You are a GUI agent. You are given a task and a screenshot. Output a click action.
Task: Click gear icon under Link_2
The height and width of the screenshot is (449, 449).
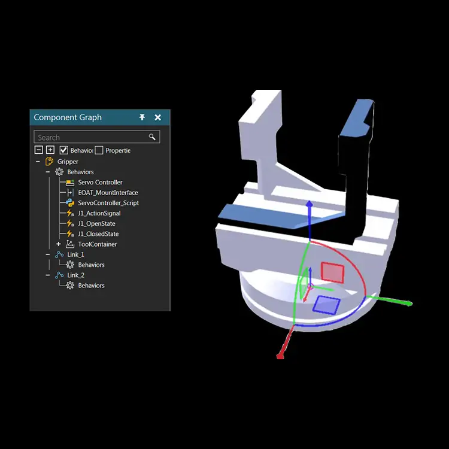click(70, 285)
